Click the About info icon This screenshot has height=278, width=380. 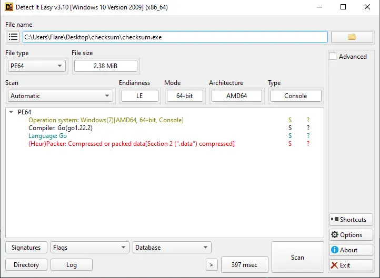point(334,250)
